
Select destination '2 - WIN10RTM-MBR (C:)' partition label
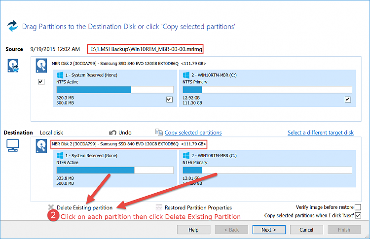(214, 156)
